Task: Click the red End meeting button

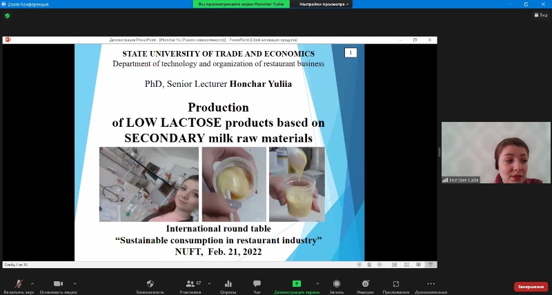Action: (x=531, y=287)
